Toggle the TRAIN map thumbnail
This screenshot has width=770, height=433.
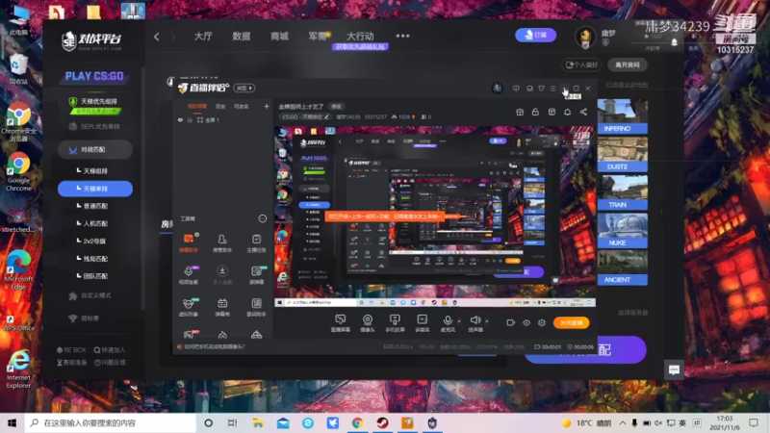click(622, 192)
